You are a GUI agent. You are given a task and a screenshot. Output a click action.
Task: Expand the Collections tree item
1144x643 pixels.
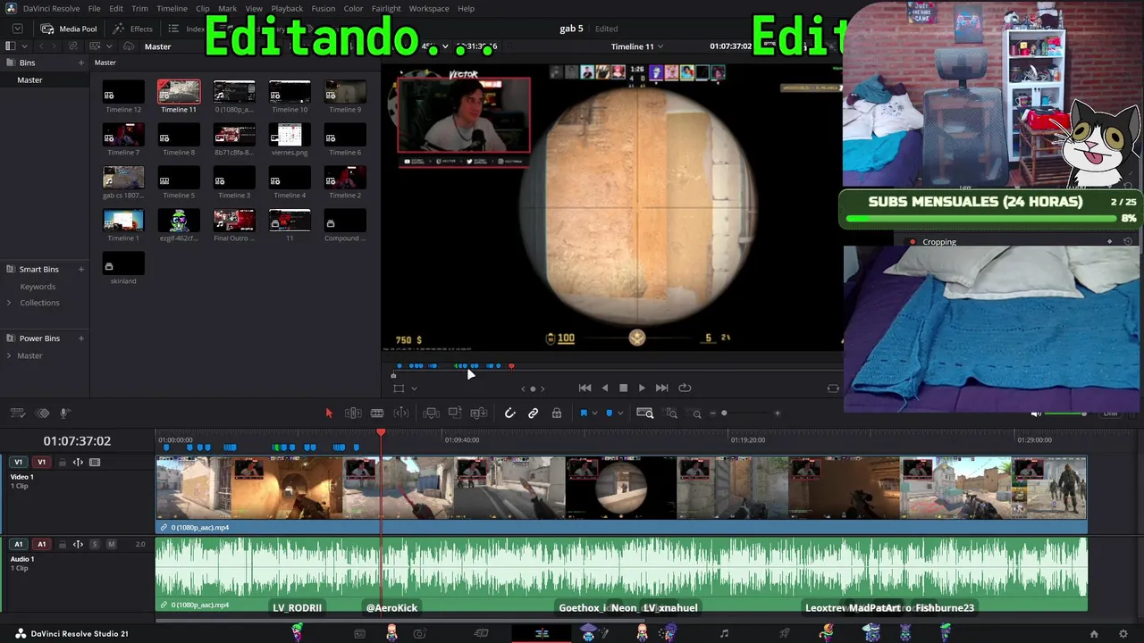click(x=9, y=303)
